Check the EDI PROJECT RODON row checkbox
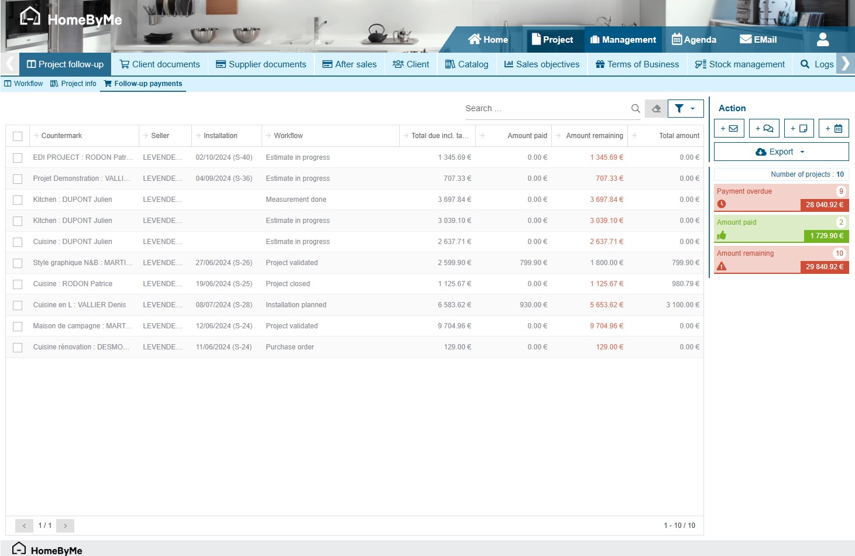This screenshot has height=556, width=855. coord(18,157)
